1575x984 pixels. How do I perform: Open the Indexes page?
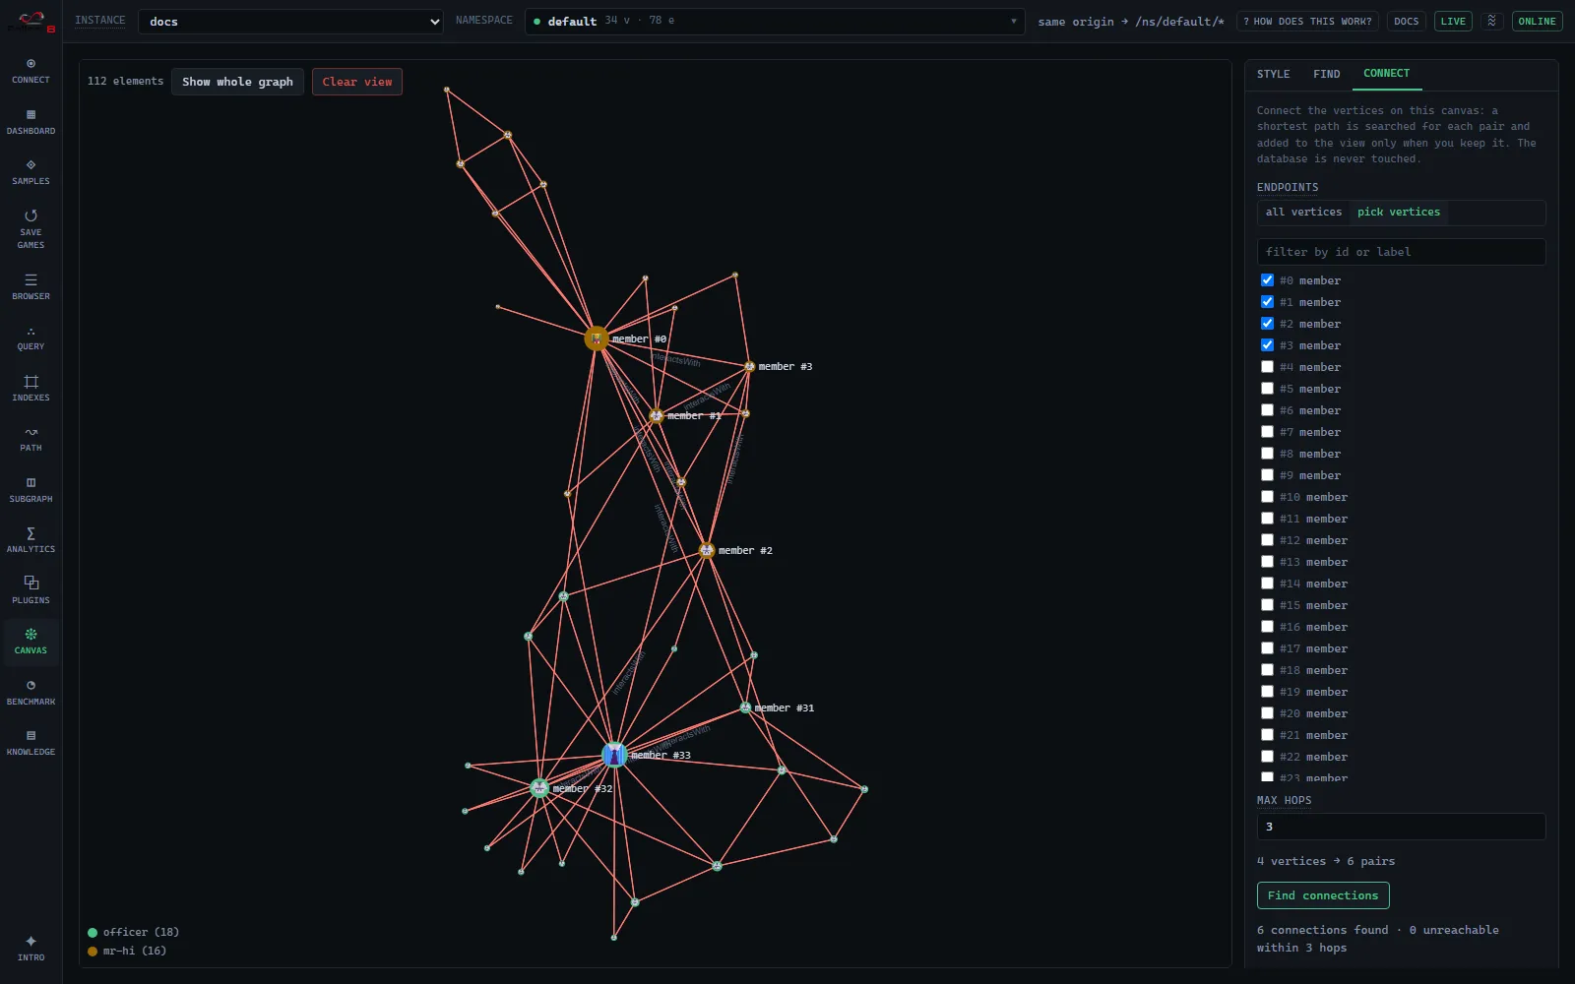click(31, 389)
